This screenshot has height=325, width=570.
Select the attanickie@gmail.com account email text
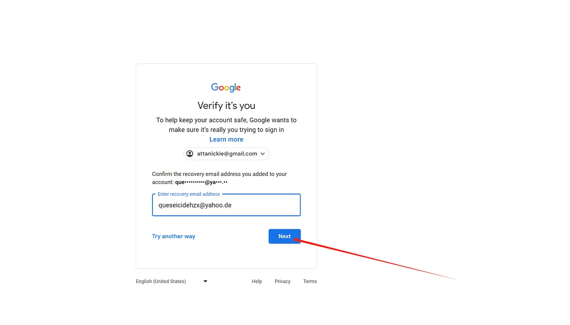point(227,154)
